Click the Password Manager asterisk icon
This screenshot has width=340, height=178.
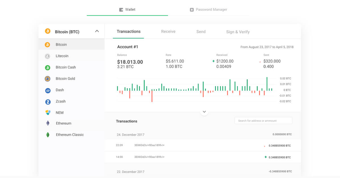[192, 10]
